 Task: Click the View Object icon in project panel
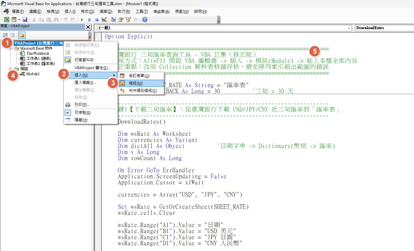pos(13,35)
